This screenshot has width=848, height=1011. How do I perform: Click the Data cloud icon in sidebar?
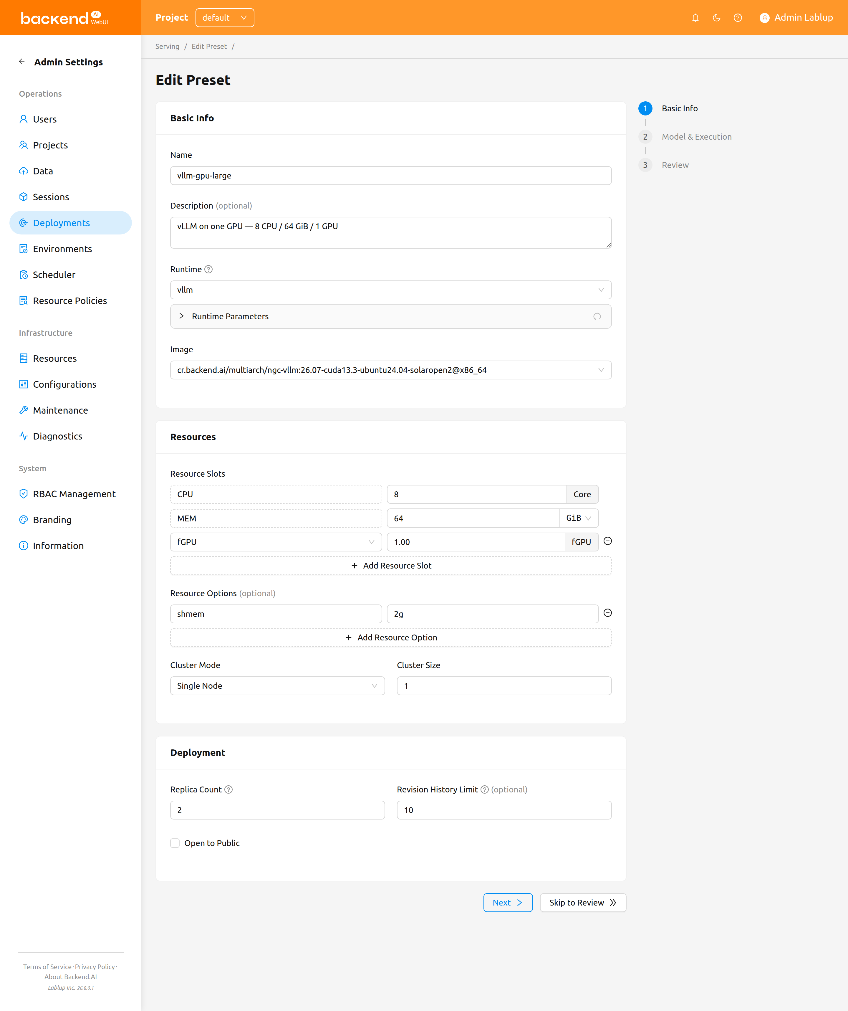click(23, 171)
